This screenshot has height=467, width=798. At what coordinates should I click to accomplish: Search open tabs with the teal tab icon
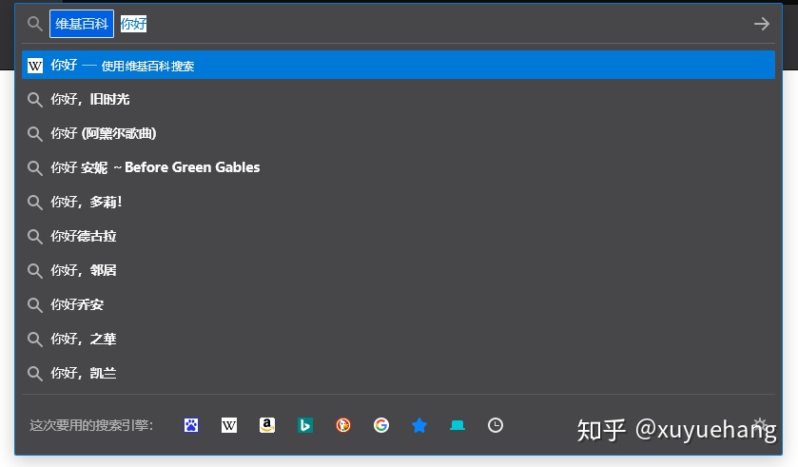[x=457, y=425]
